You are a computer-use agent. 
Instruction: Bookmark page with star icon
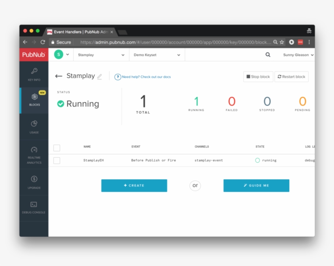click(282, 42)
